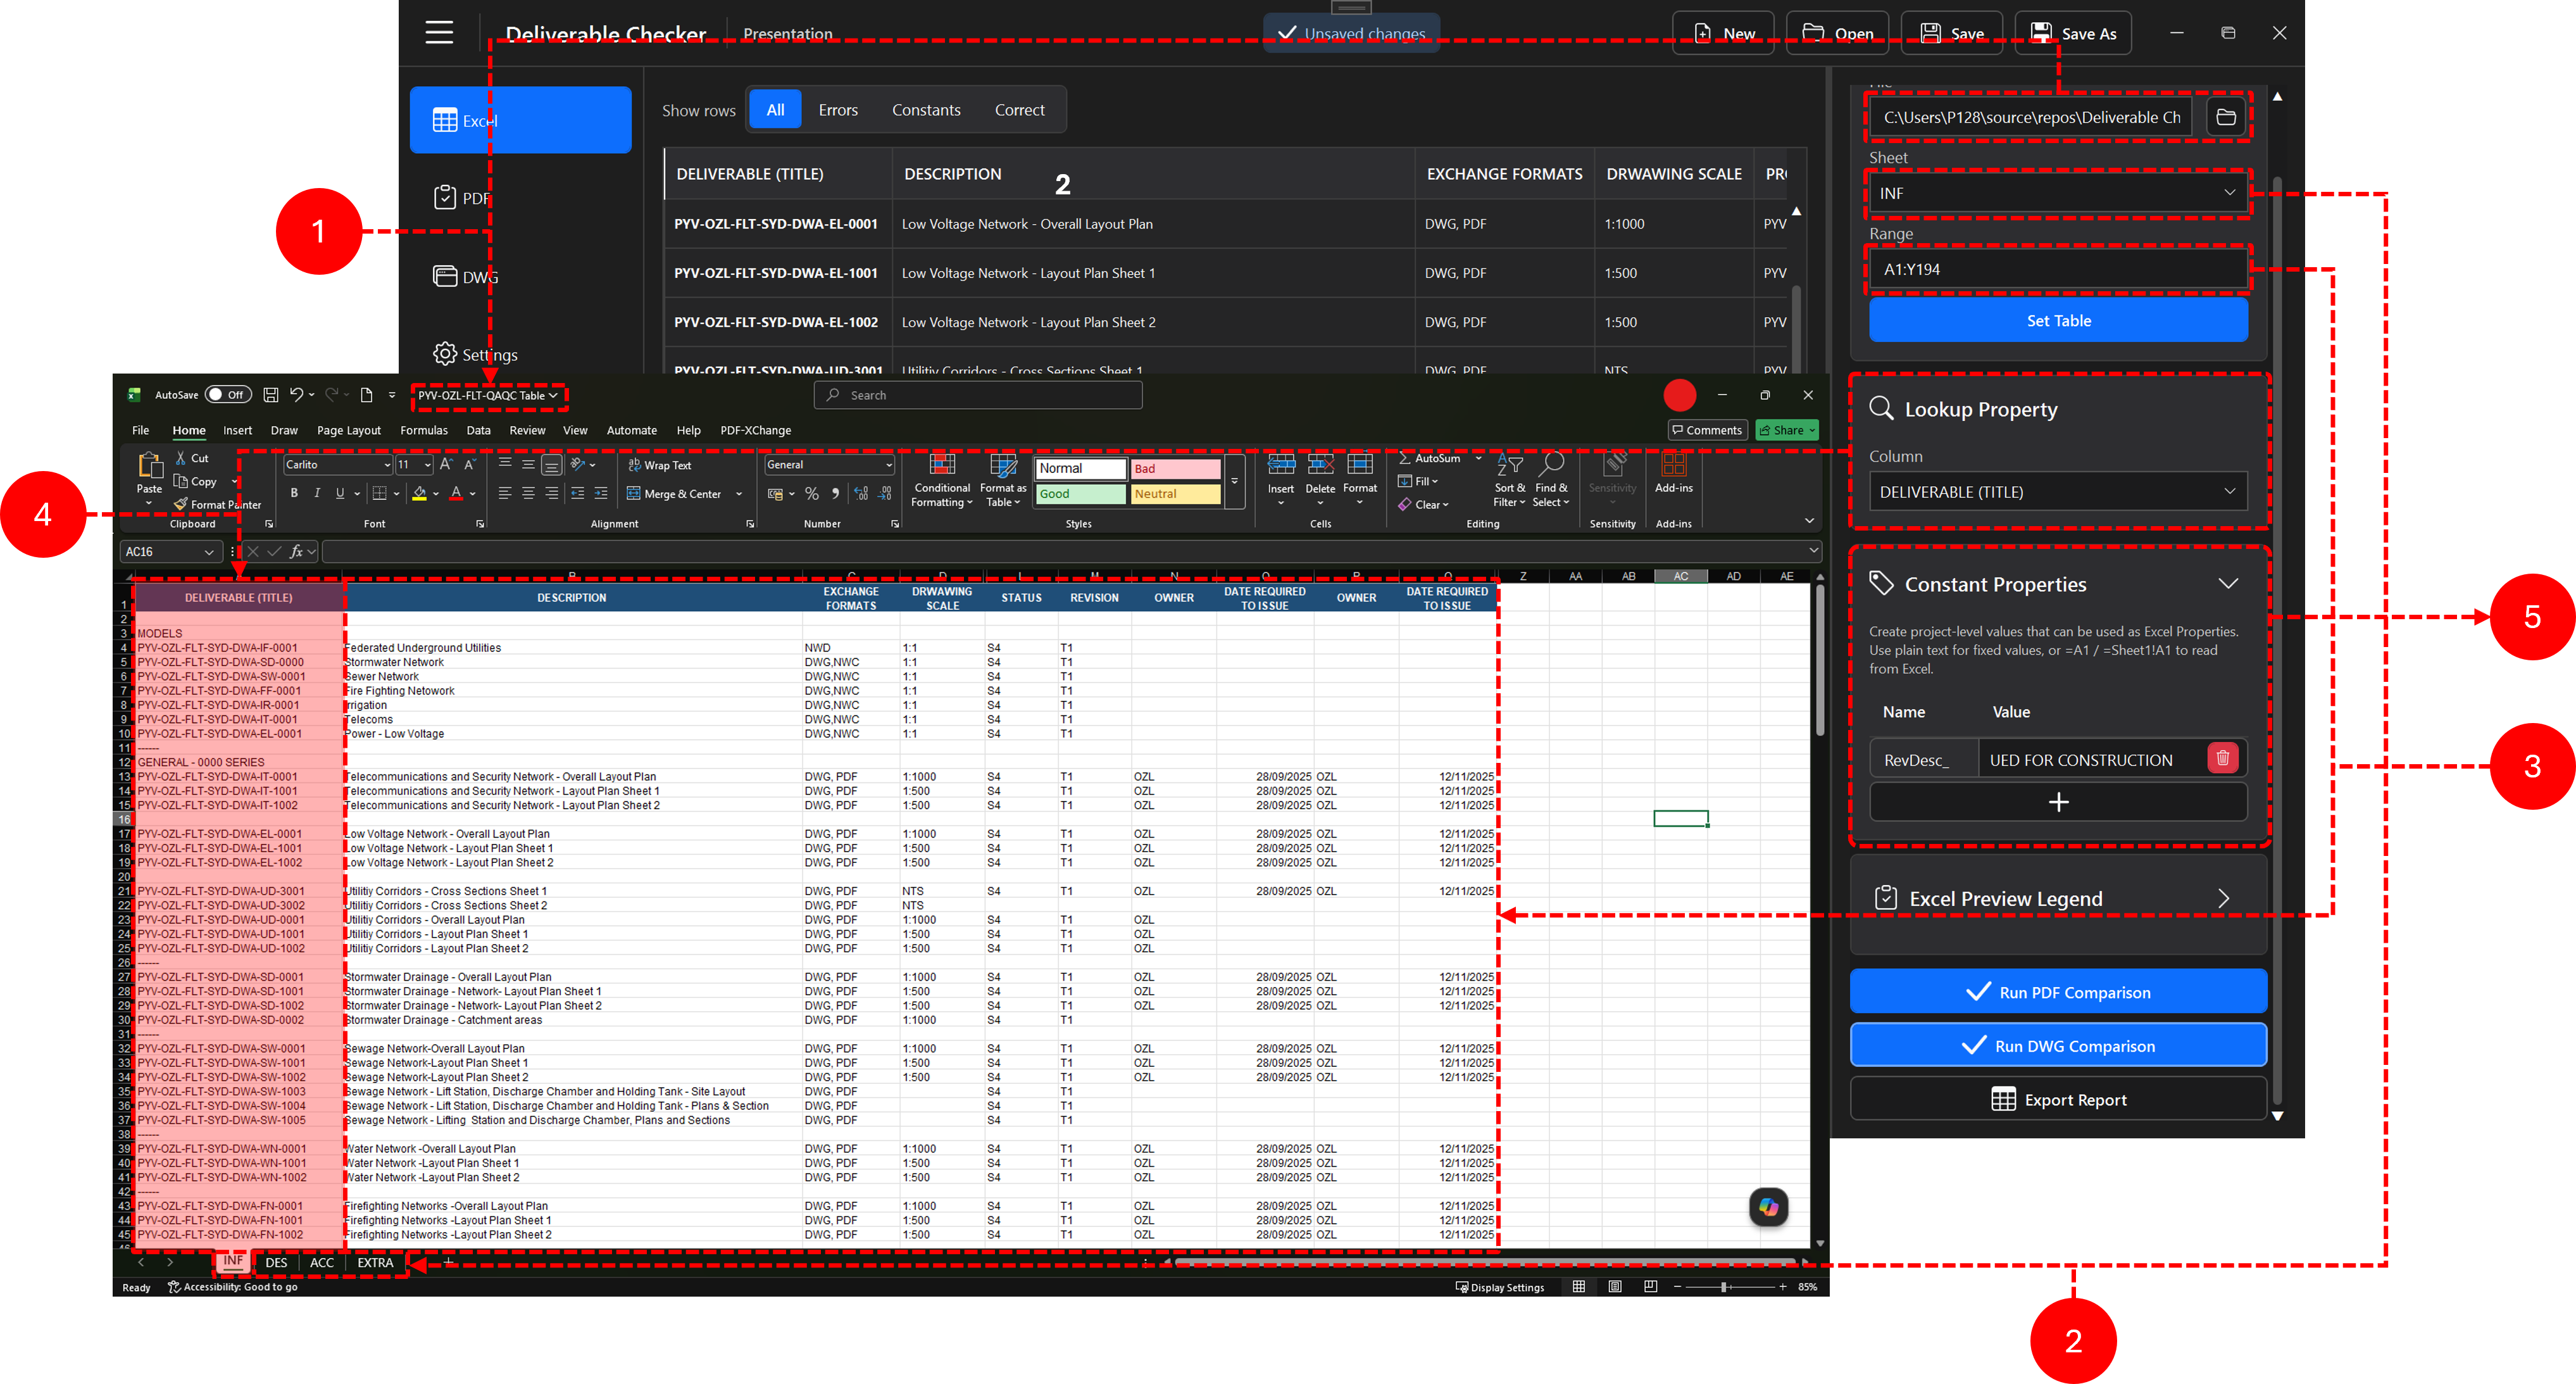Open Conditional Formatting in Excel
The width and height of the screenshot is (2576, 1384).
click(x=941, y=481)
